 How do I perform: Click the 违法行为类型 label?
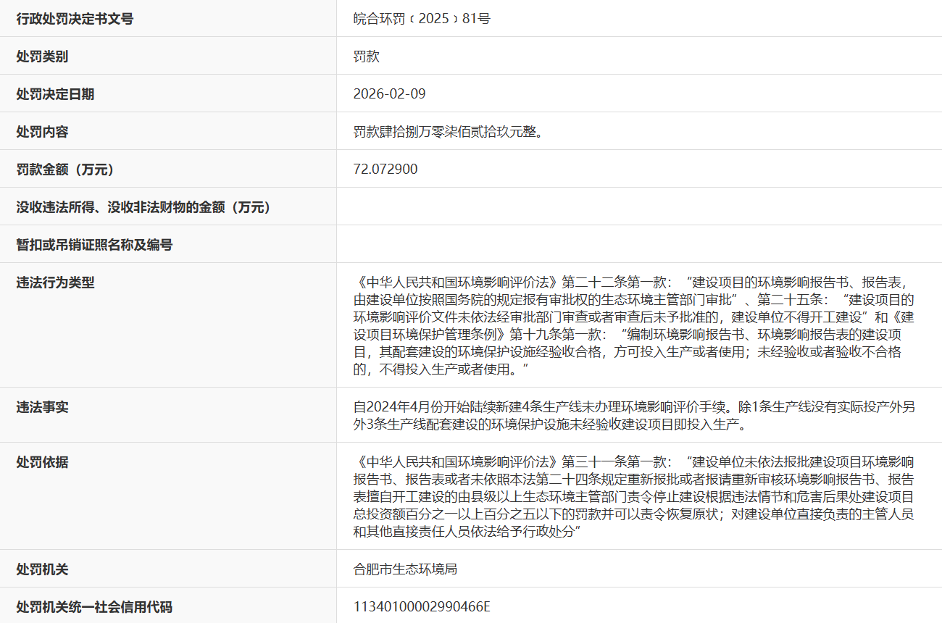tap(55, 283)
